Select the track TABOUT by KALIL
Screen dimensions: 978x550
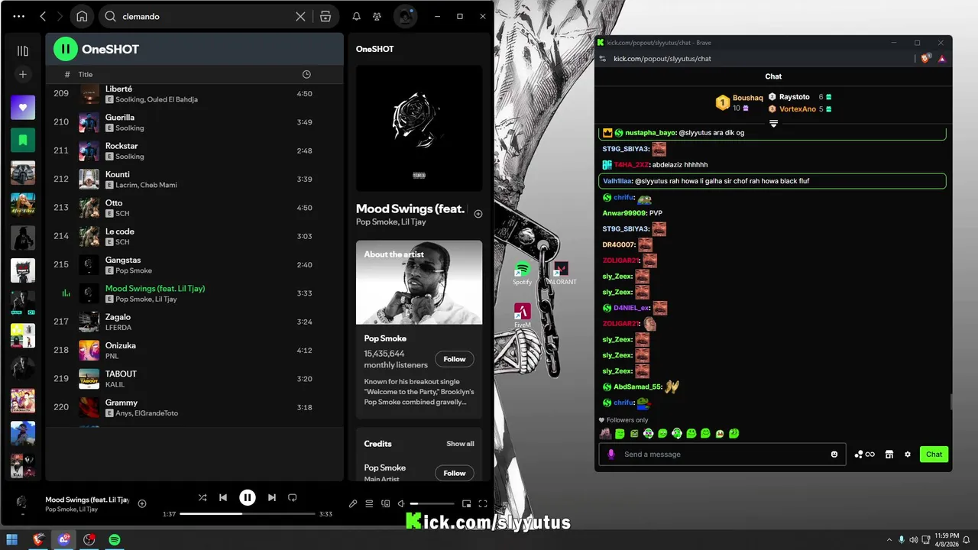[x=194, y=379]
